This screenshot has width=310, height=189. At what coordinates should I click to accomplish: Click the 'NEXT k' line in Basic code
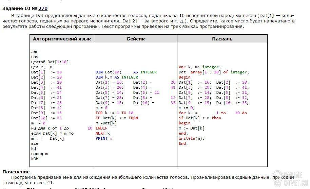(102, 133)
